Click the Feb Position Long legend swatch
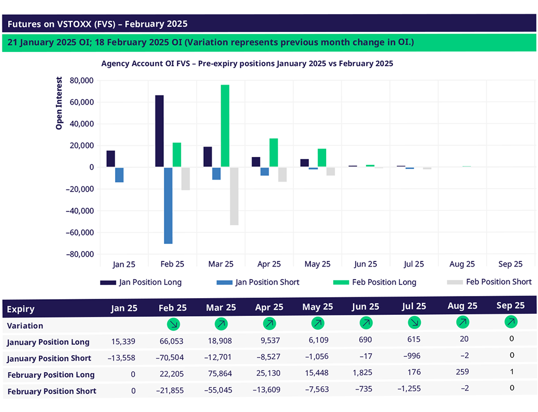The height and width of the screenshot is (412, 538). click(x=341, y=282)
